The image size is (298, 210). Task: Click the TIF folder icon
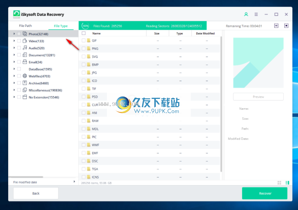(89, 89)
